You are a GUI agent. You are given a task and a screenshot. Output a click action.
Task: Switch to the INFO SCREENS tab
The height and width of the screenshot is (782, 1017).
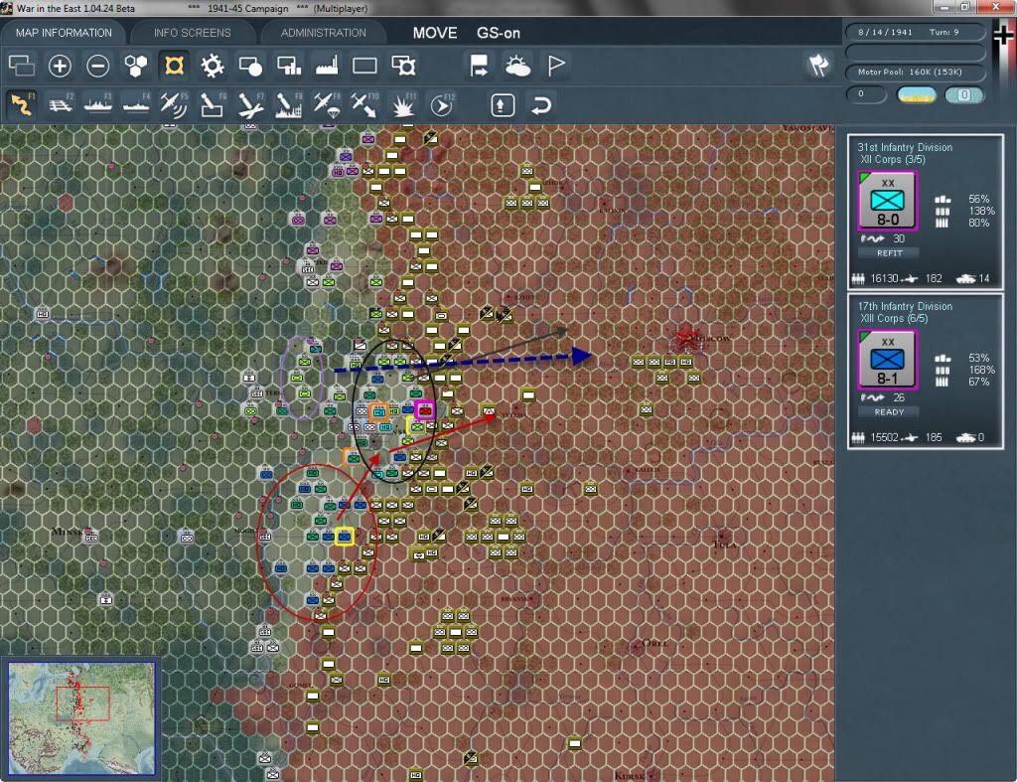tap(192, 33)
